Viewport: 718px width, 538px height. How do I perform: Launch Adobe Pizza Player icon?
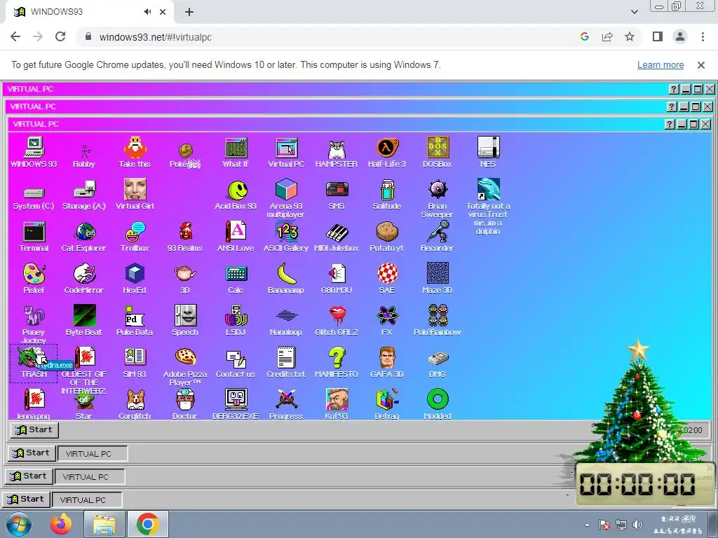(185, 366)
